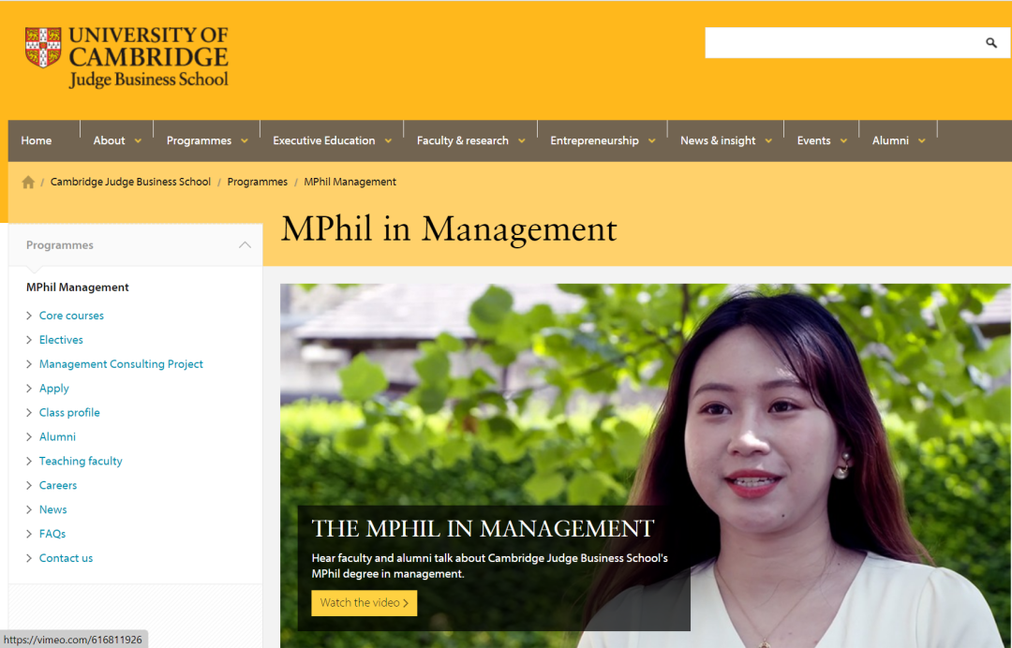Open the Management Consulting Project link
The height and width of the screenshot is (648, 1012).
tap(121, 364)
